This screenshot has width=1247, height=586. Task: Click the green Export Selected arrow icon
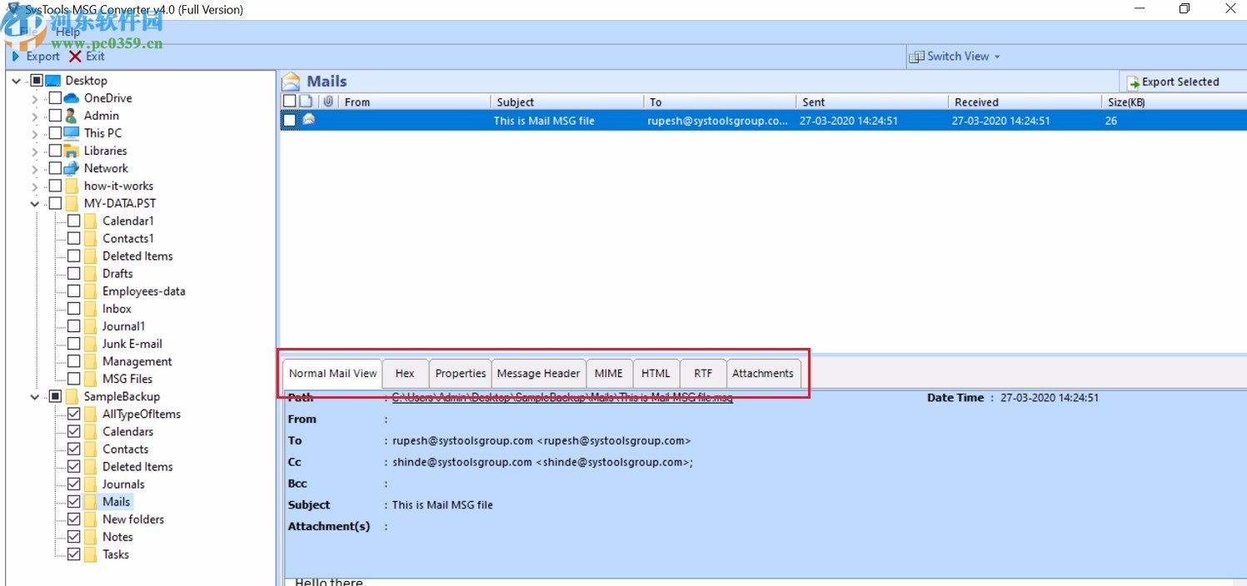(x=1133, y=82)
